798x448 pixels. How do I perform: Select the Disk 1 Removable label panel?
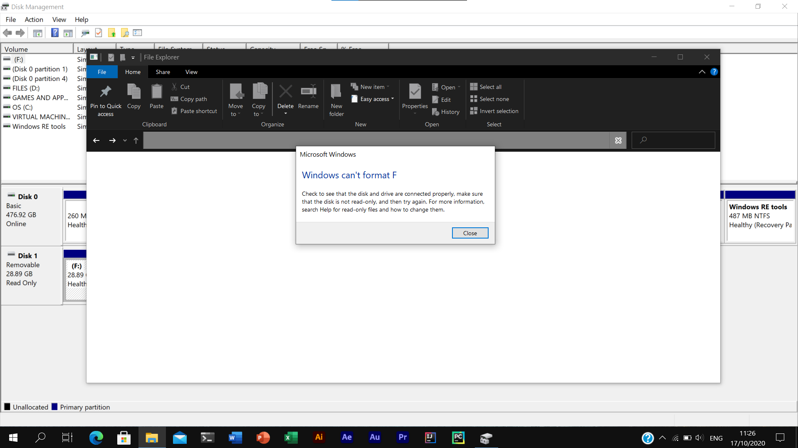pyautogui.click(x=32, y=276)
